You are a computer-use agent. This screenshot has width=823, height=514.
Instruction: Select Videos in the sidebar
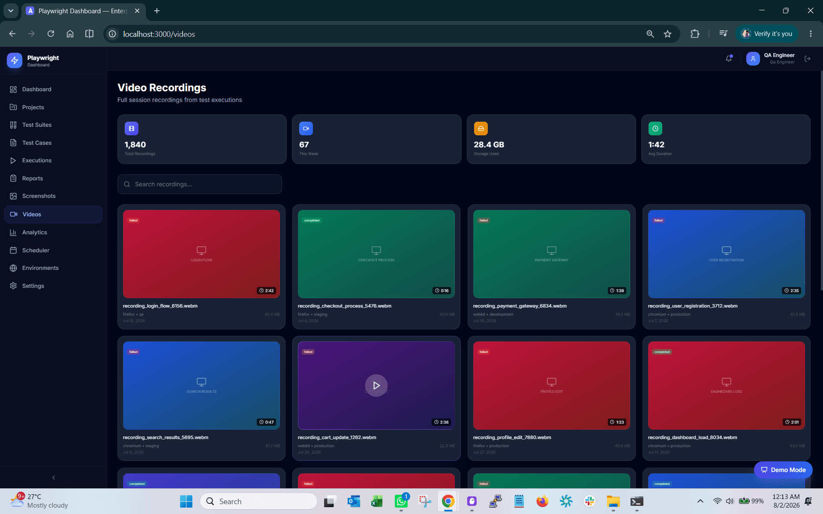click(53, 214)
